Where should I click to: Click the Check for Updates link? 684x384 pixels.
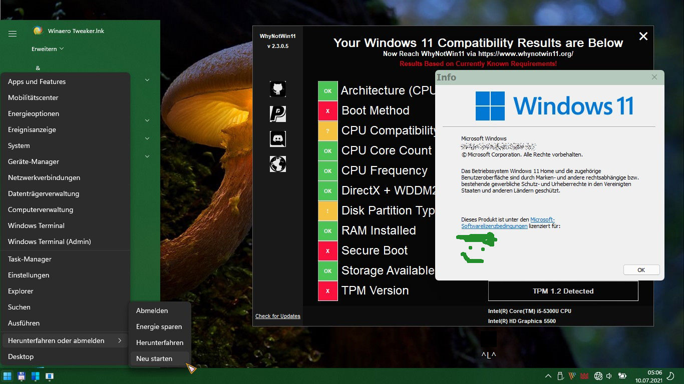coord(278,316)
